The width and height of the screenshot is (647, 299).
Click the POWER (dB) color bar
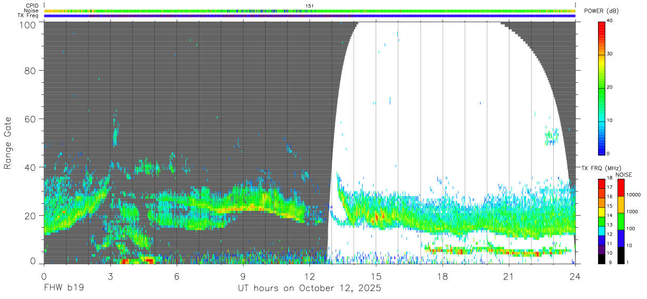pyautogui.click(x=602, y=88)
